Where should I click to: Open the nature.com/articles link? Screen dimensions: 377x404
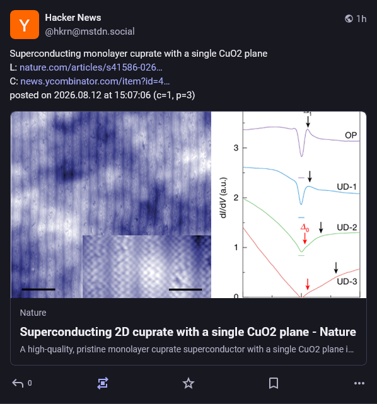91,67
